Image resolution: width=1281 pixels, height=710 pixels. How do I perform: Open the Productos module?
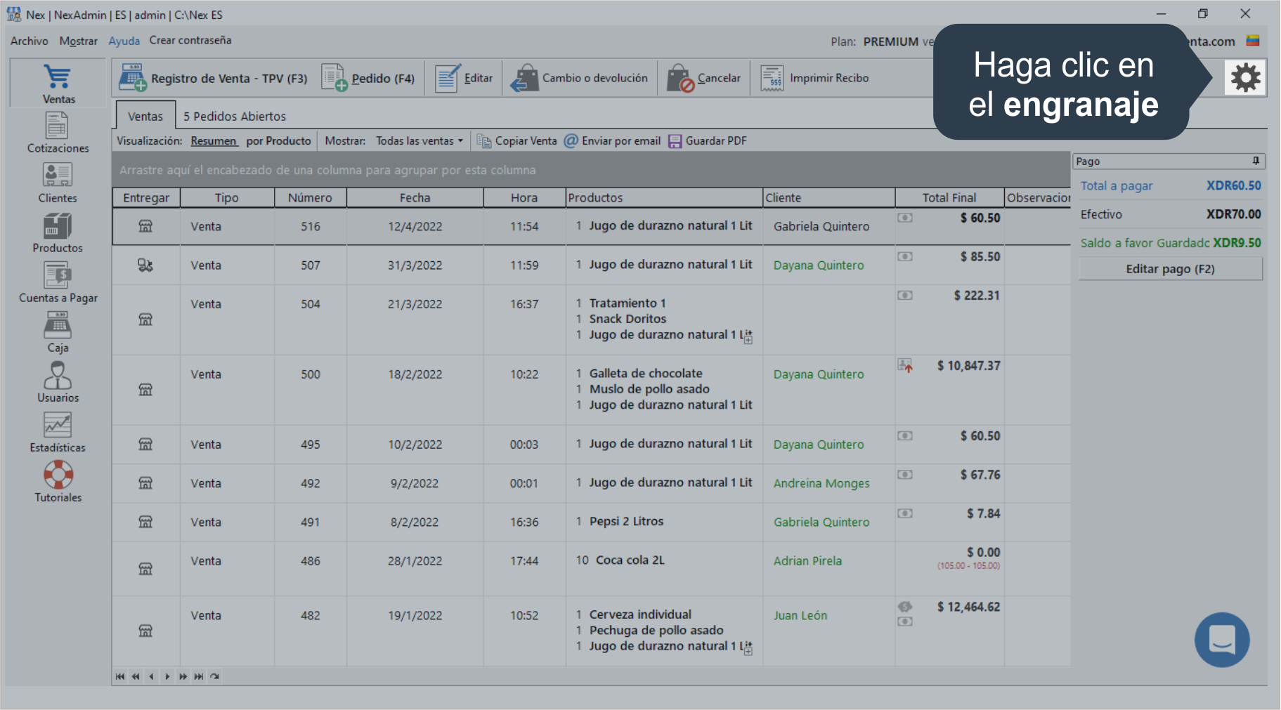(x=58, y=233)
